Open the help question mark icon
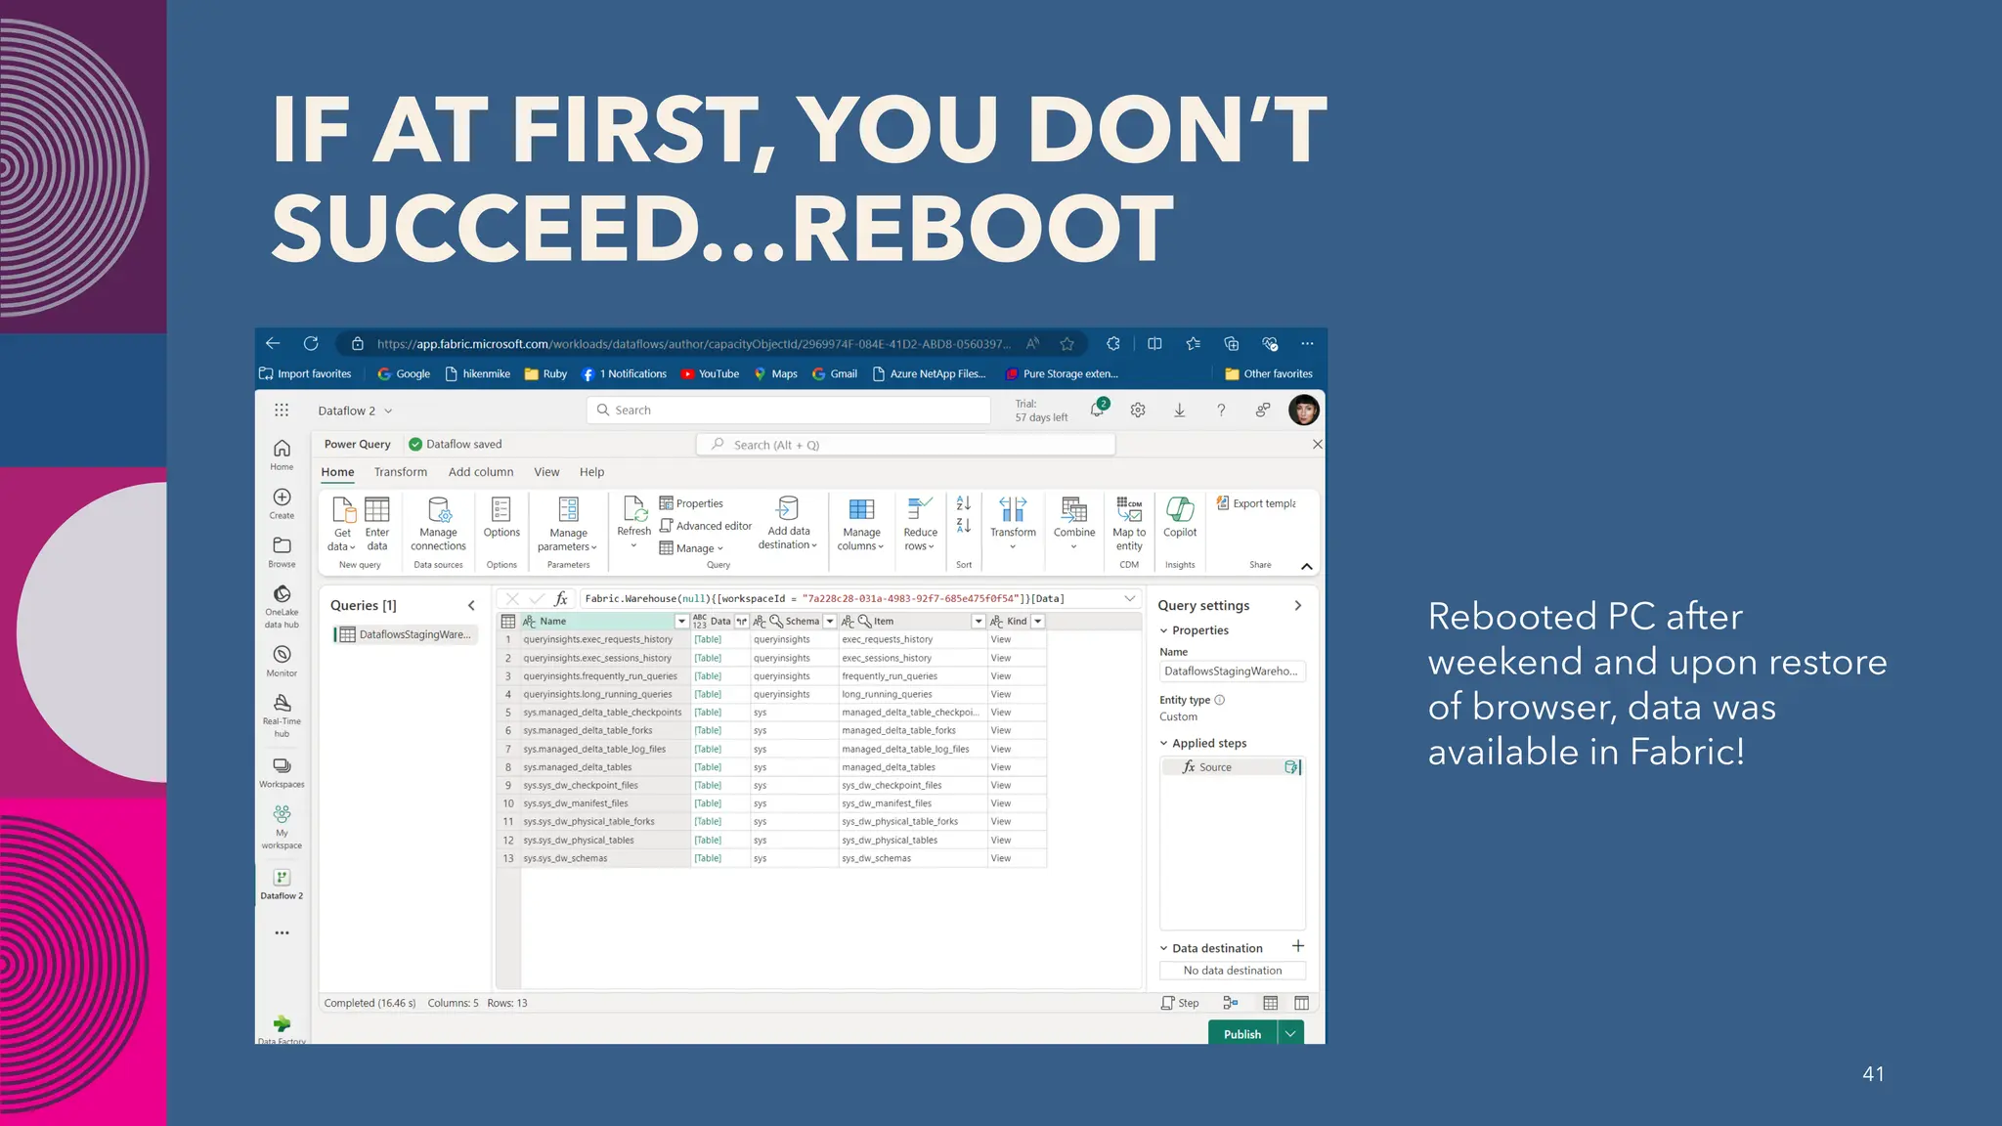The width and height of the screenshot is (2002, 1126). pos(1221,411)
